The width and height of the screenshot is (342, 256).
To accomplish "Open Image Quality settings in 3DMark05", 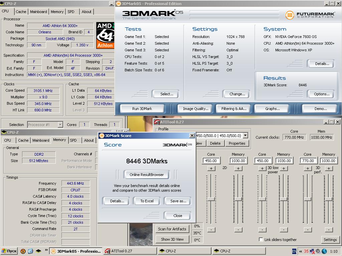I will (x=195, y=109).
